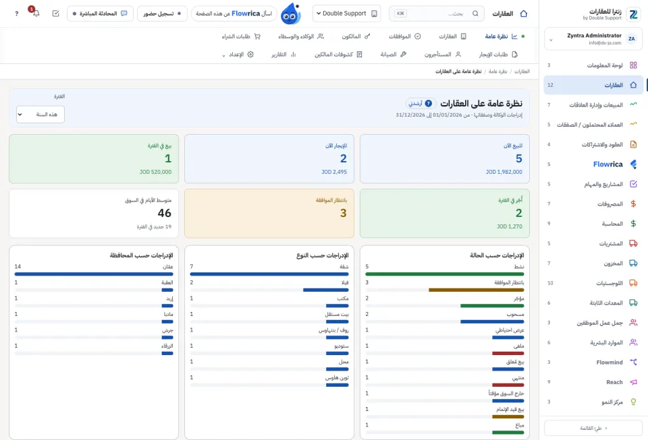This screenshot has width=648, height=440.
Task: Open the للإيجار الآن card
Action: (x=269, y=159)
